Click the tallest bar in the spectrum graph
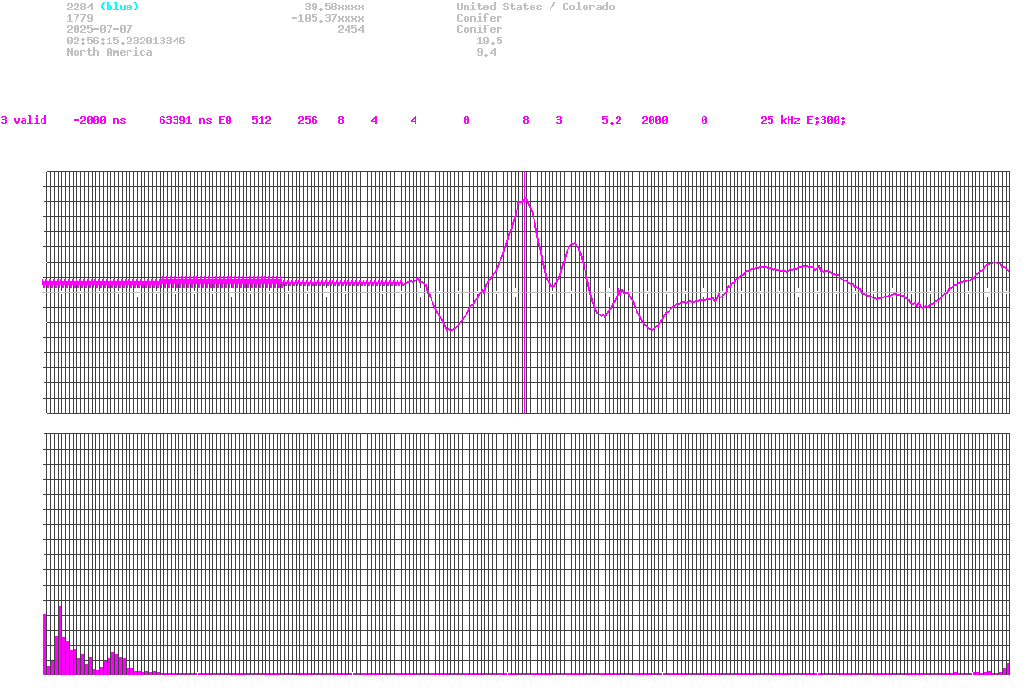The width and height of the screenshot is (1034, 696). (x=60, y=640)
